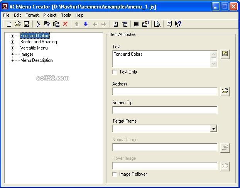Cut the selected item with scissors icon
The height and width of the screenshot is (188, 240).
[x=38, y=24]
